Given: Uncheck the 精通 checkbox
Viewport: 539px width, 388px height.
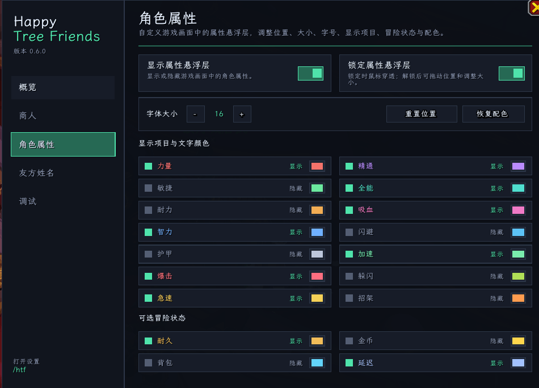Looking at the screenshot, I should click(x=349, y=166).
